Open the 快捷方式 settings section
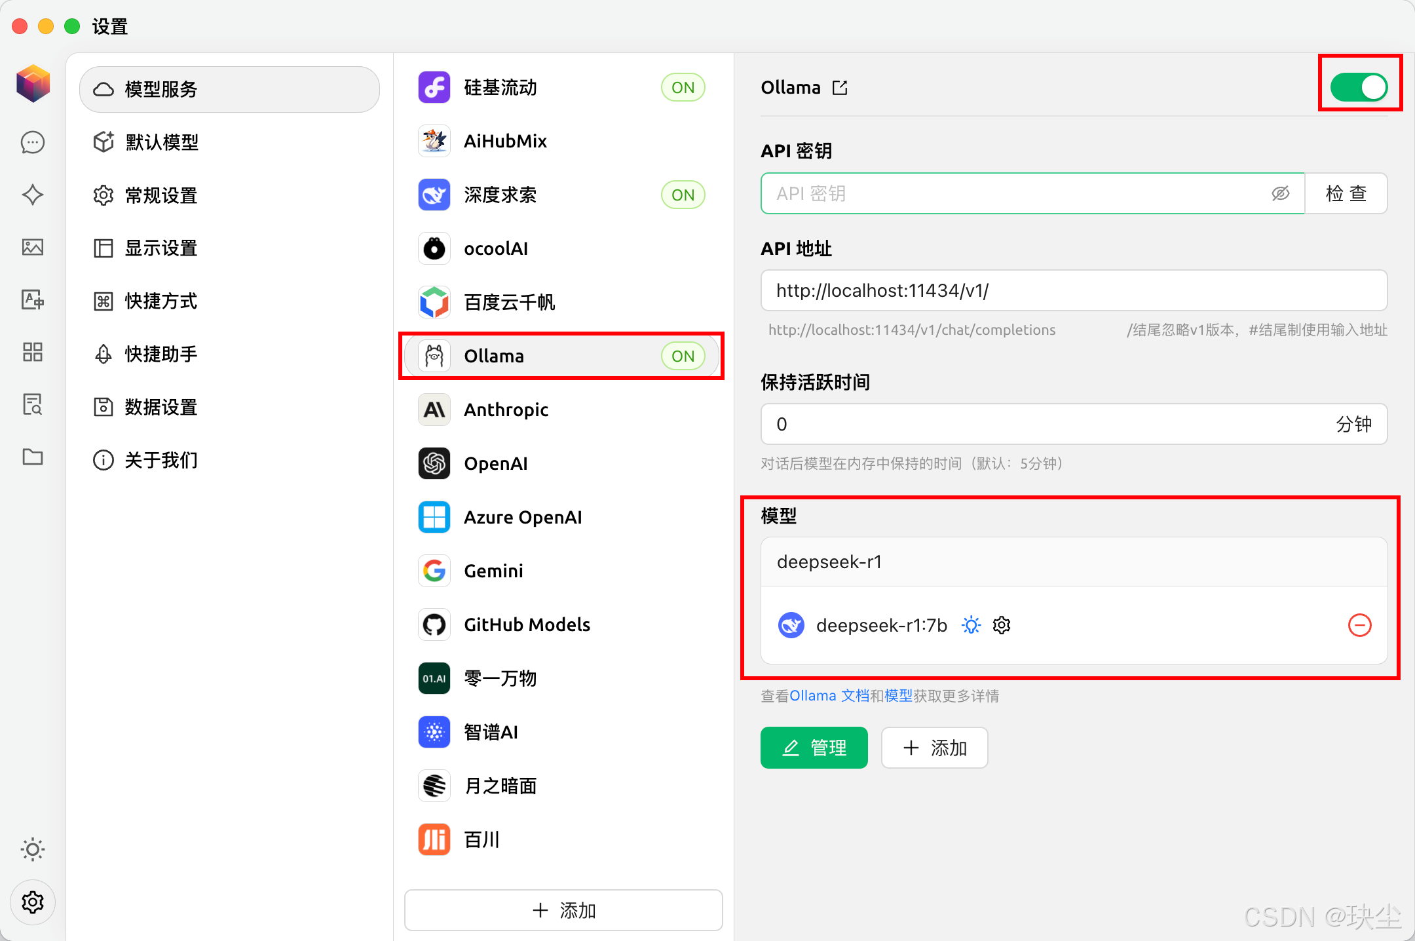The height and width of the screenshot is (941, 1415). click(x=161, y=301)
